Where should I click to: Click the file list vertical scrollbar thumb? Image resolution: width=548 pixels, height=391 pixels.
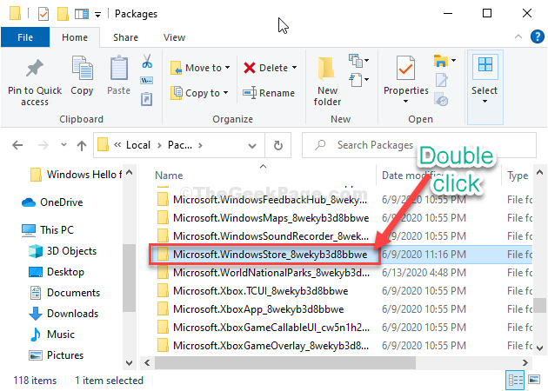[x=539, y=306]
